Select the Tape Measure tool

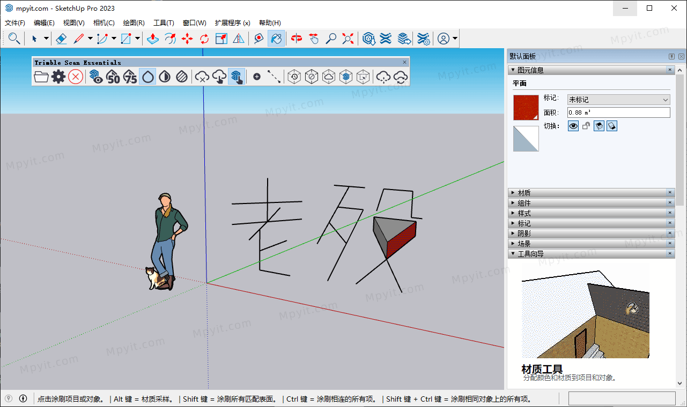pyautogui.click(x=259, y=39)
